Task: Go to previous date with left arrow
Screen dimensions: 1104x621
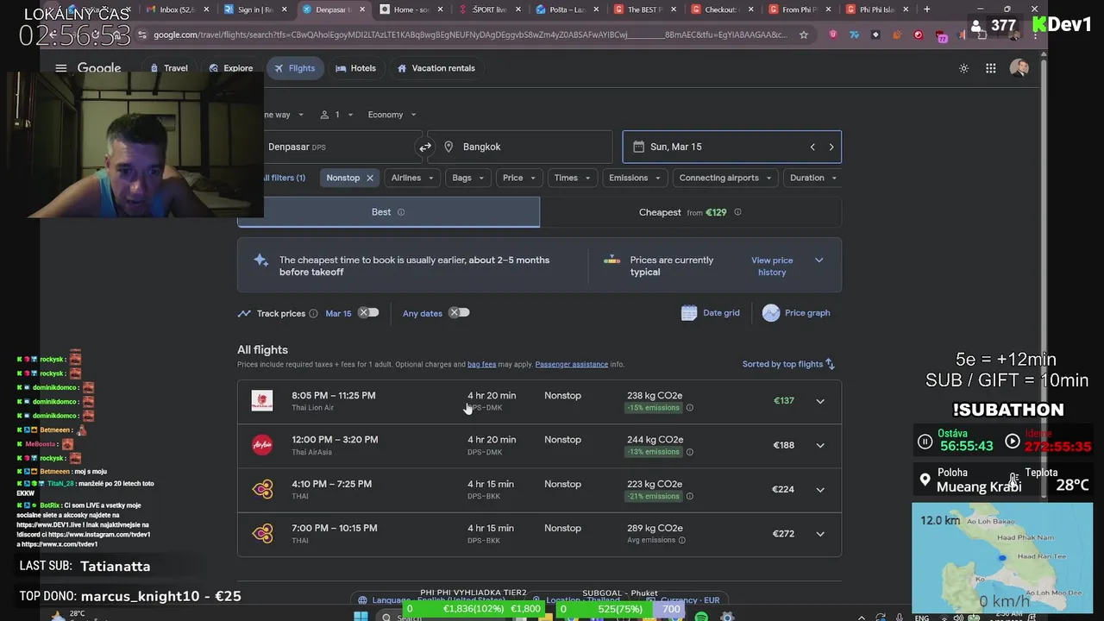Action: tap(812, 147)
